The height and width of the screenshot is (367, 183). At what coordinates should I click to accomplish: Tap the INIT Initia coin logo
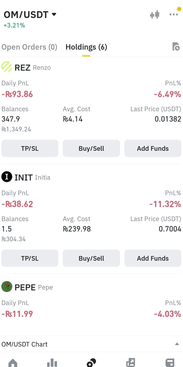7,177
